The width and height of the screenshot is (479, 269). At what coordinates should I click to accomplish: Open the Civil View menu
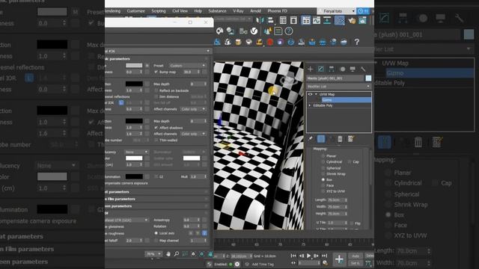tap(180, 11)
